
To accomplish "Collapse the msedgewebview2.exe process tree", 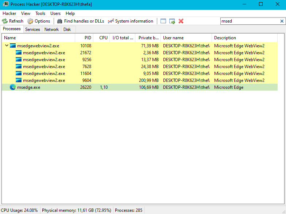I will point(7,45).
